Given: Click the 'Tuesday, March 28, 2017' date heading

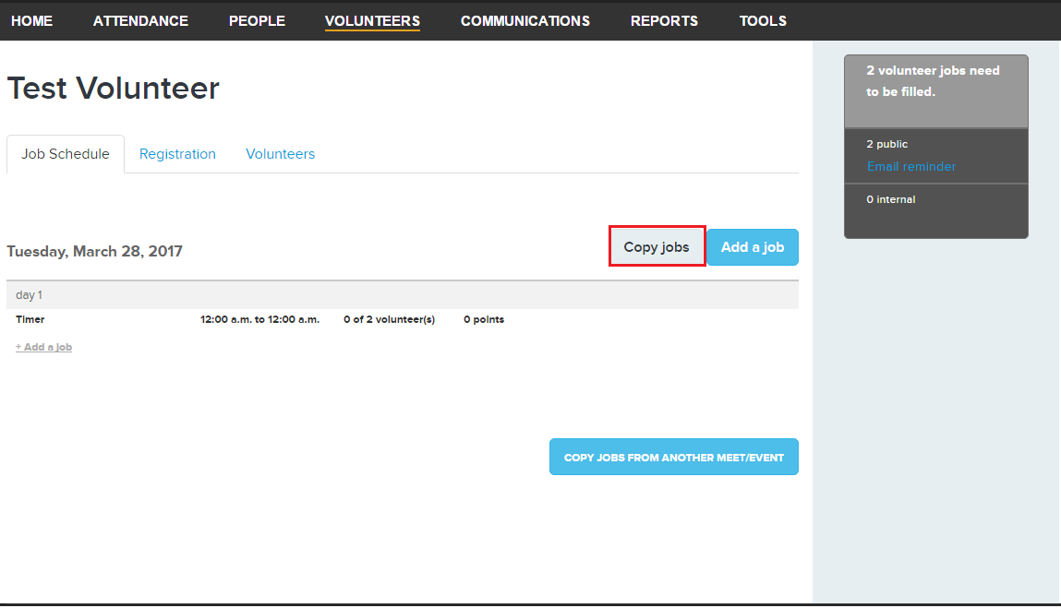Looking at the screenshot, I should pos(95,252).
